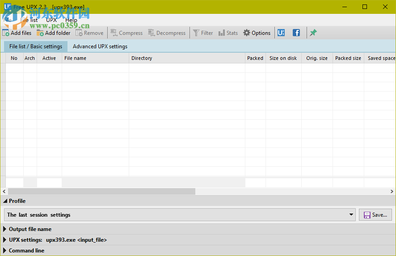Click the Packed column header
This screenshot has width=396, height=256.
point(255,58)
